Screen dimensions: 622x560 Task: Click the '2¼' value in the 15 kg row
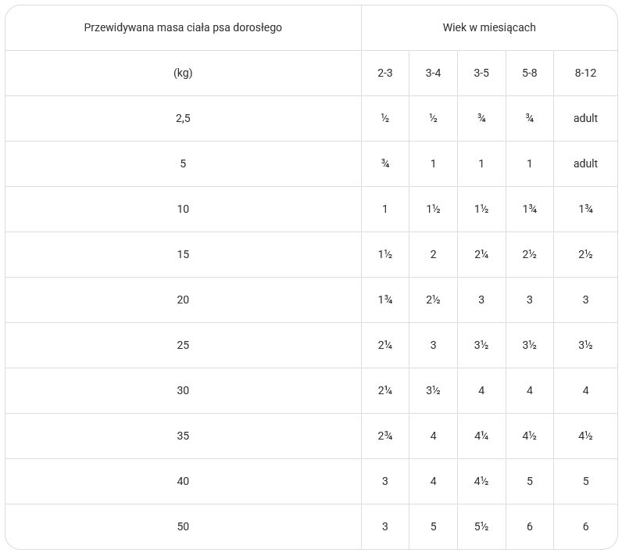click(481, 254)
